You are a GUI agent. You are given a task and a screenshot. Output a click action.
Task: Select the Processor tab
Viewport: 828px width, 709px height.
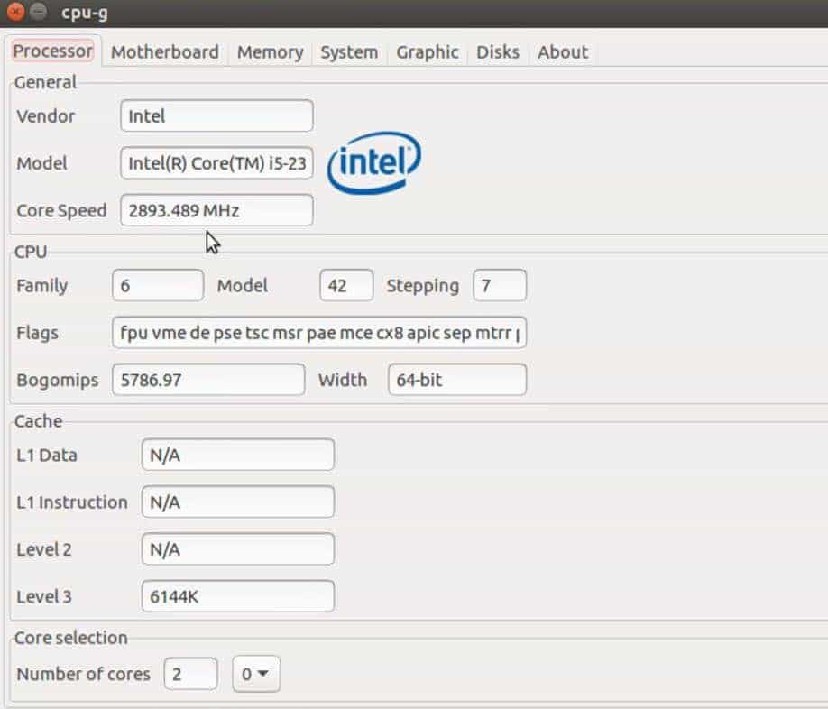(53, 51)
